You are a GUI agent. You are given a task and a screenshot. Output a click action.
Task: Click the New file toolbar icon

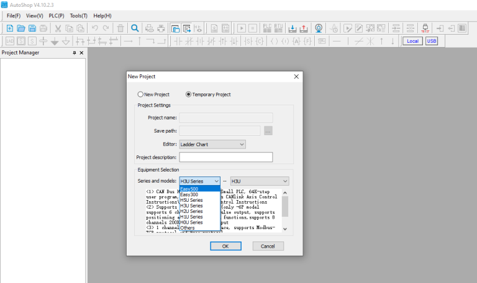pos(10,28)
